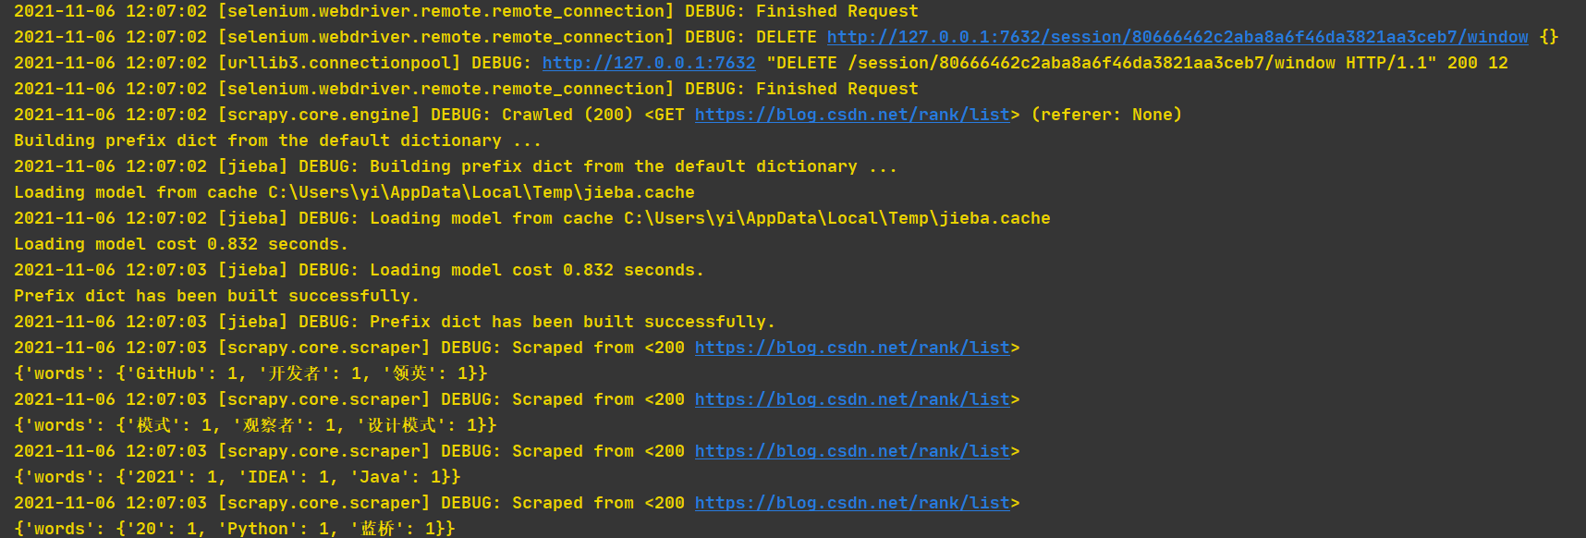This screenshot has height=538, width=1586.
Task: Click the line starting with "Building prefix dict"
Action: [277, 141]
